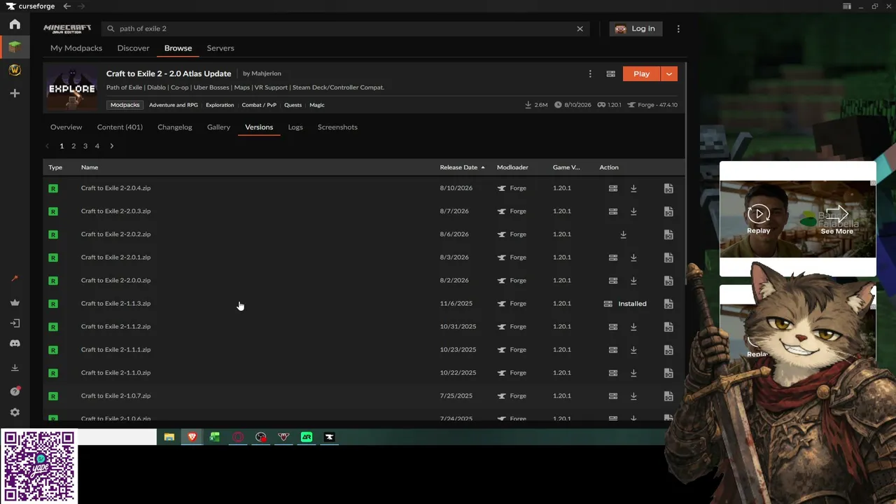Image resolution: width=896 pixels, height=504 pixels.
Task: Go to the next page of versions
Action: (x=111, y=146)
